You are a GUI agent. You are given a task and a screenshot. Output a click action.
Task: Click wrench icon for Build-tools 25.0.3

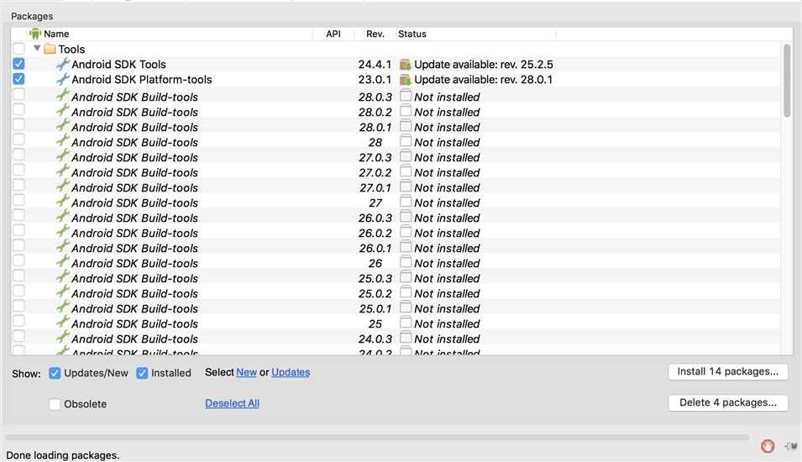(63, 277)
